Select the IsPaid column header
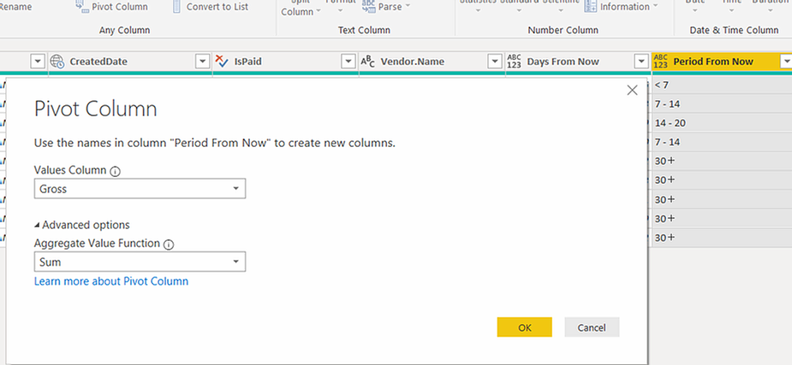The image size is (792, 365). [x=285, y=62]
